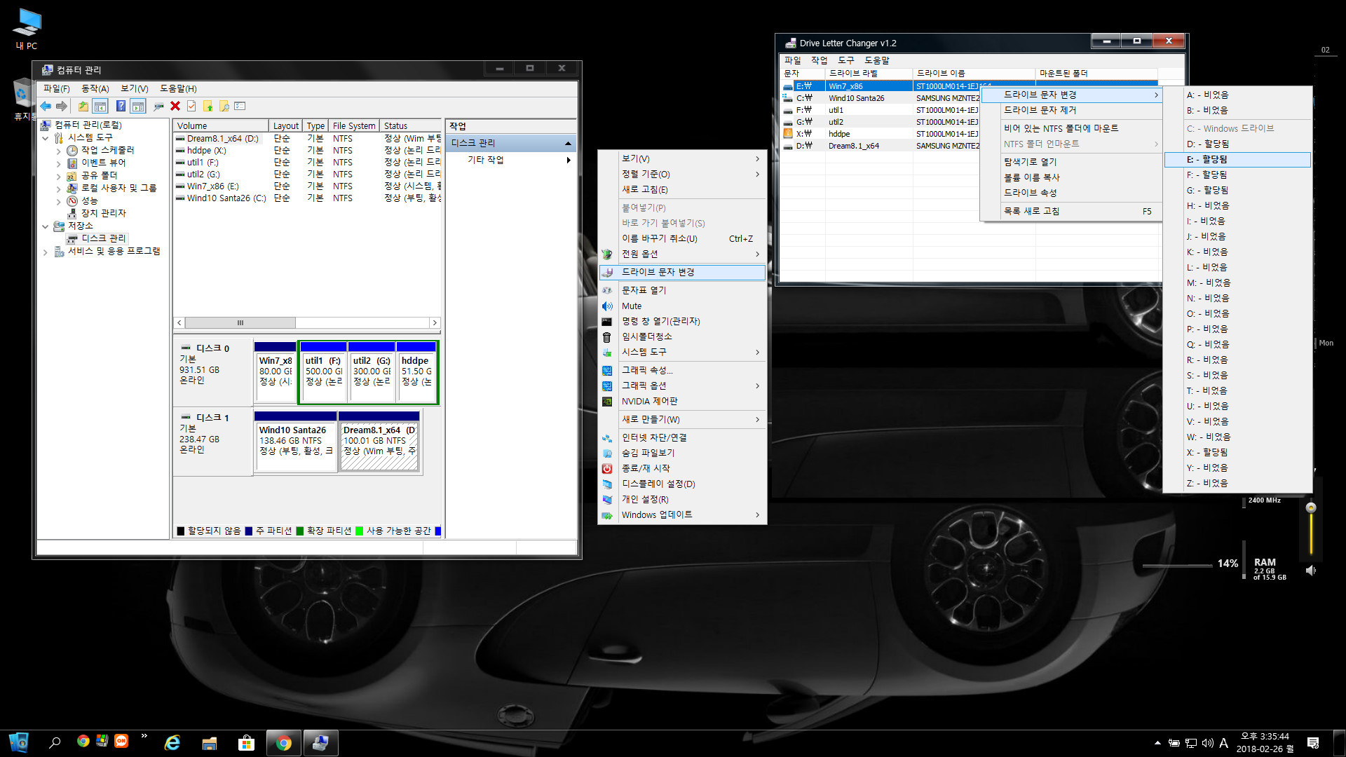
Task: Click the red X delete toolbar icon
Action: (x=175, y=107)
